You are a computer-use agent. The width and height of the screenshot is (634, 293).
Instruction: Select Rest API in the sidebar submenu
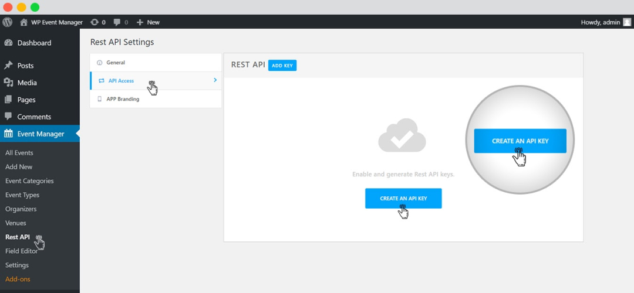(18, 237)
